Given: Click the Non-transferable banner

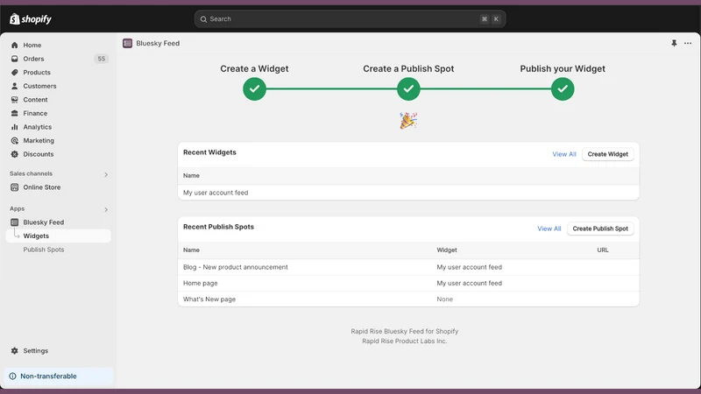Looking at the screenshot, I should (58, 376).
